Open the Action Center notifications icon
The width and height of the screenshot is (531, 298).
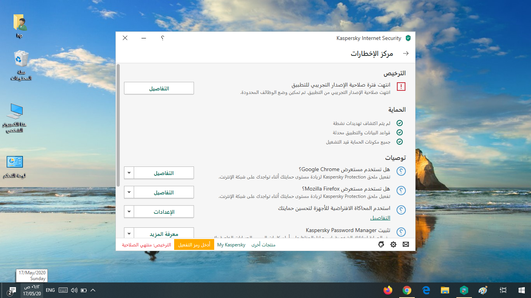(11, 290)
